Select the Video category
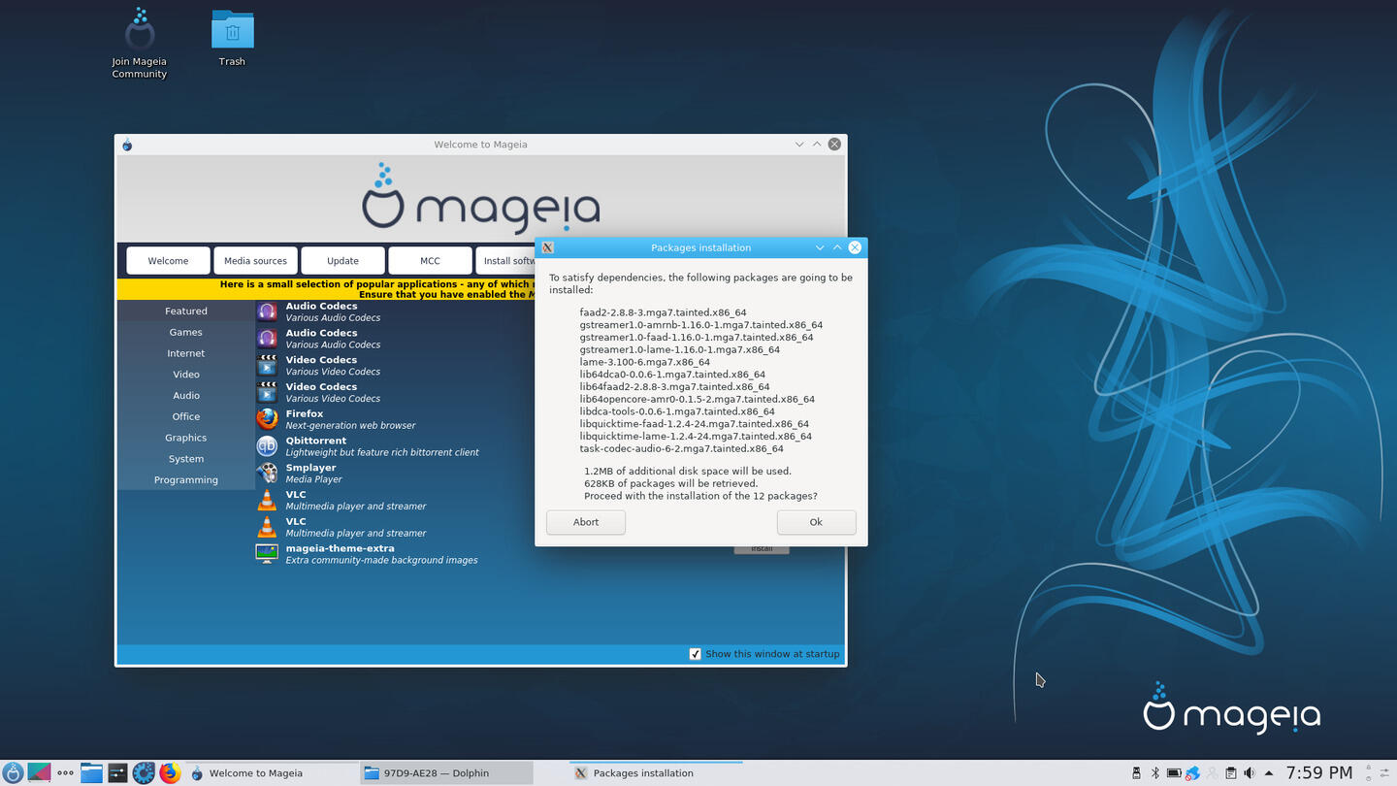Viewport: 1397px width, 786px height. [185, 375]
